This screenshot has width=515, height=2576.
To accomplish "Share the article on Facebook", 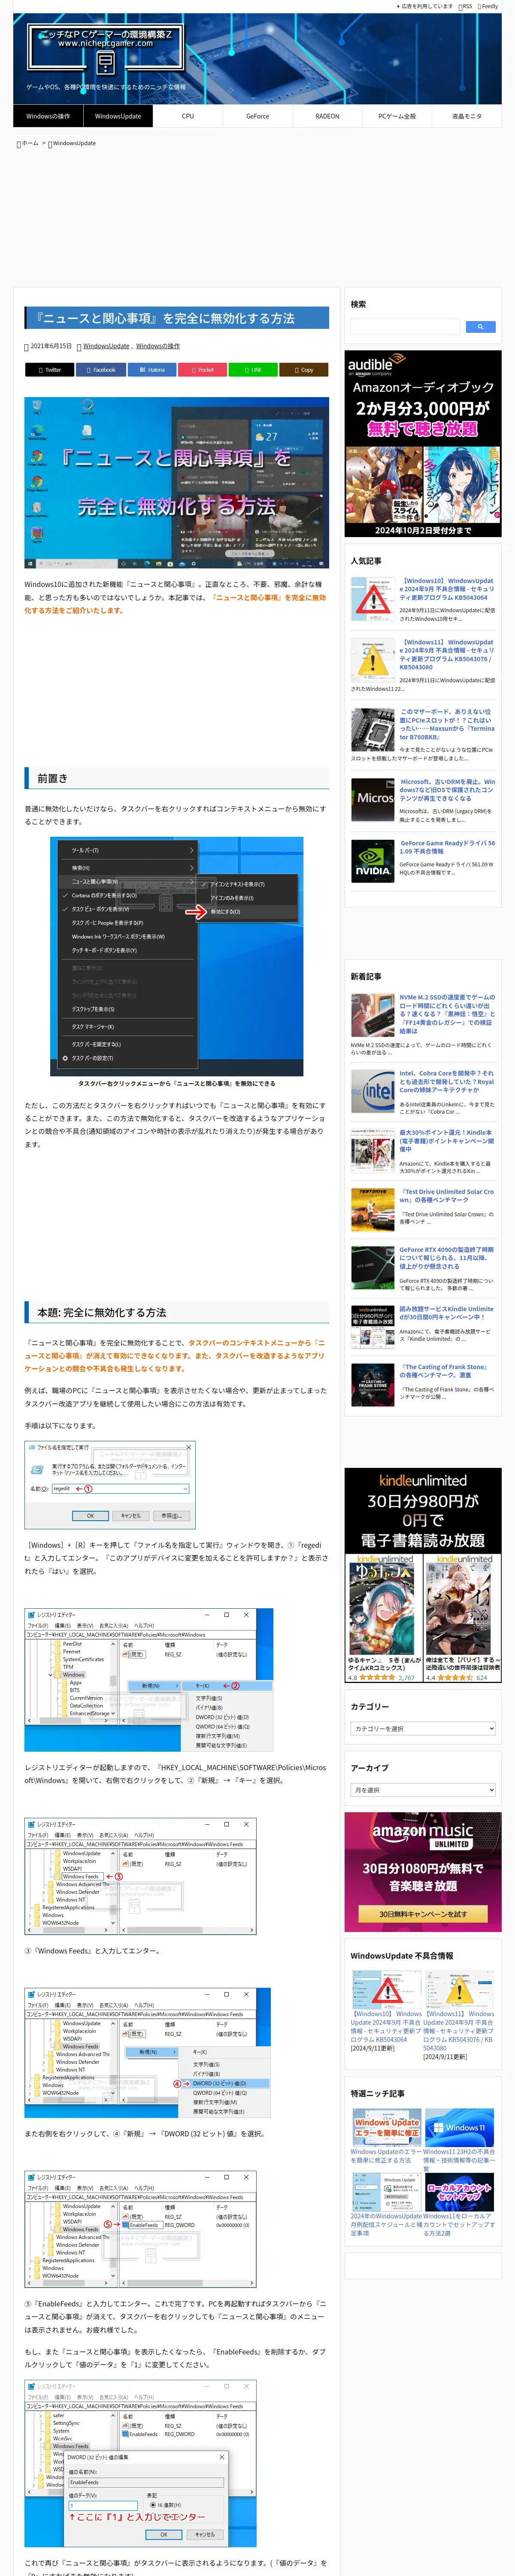I will [100, 370].
